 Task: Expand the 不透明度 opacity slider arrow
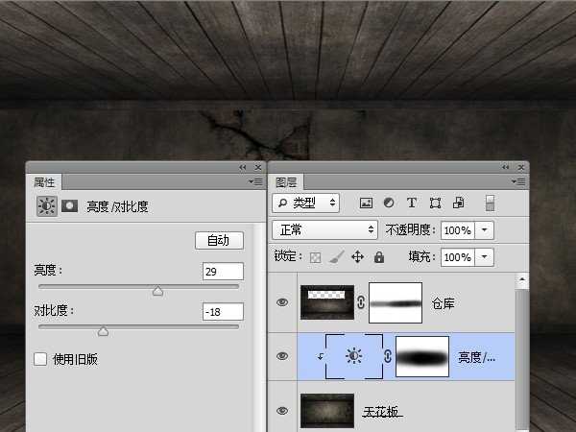(x=485, y=230)
